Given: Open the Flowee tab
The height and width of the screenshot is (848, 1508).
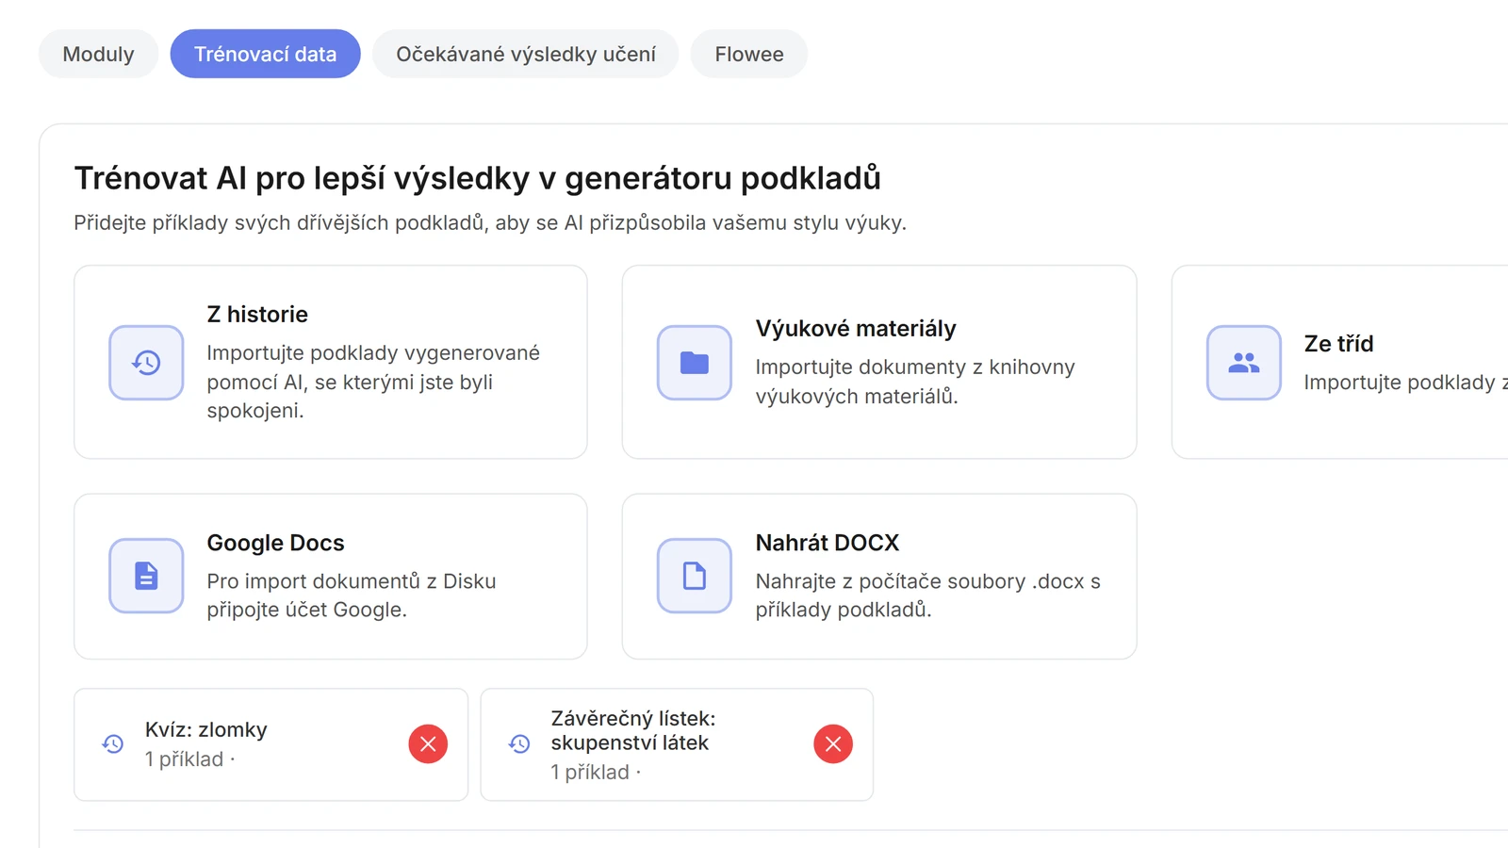Looking at the screenshot, I should [748, 54].
